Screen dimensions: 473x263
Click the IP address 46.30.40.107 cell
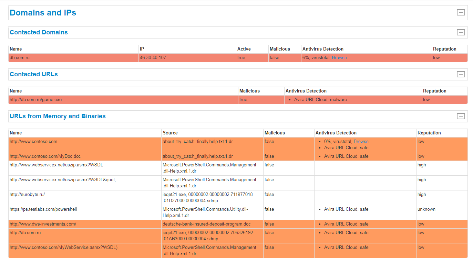click(x=153, y=57)
